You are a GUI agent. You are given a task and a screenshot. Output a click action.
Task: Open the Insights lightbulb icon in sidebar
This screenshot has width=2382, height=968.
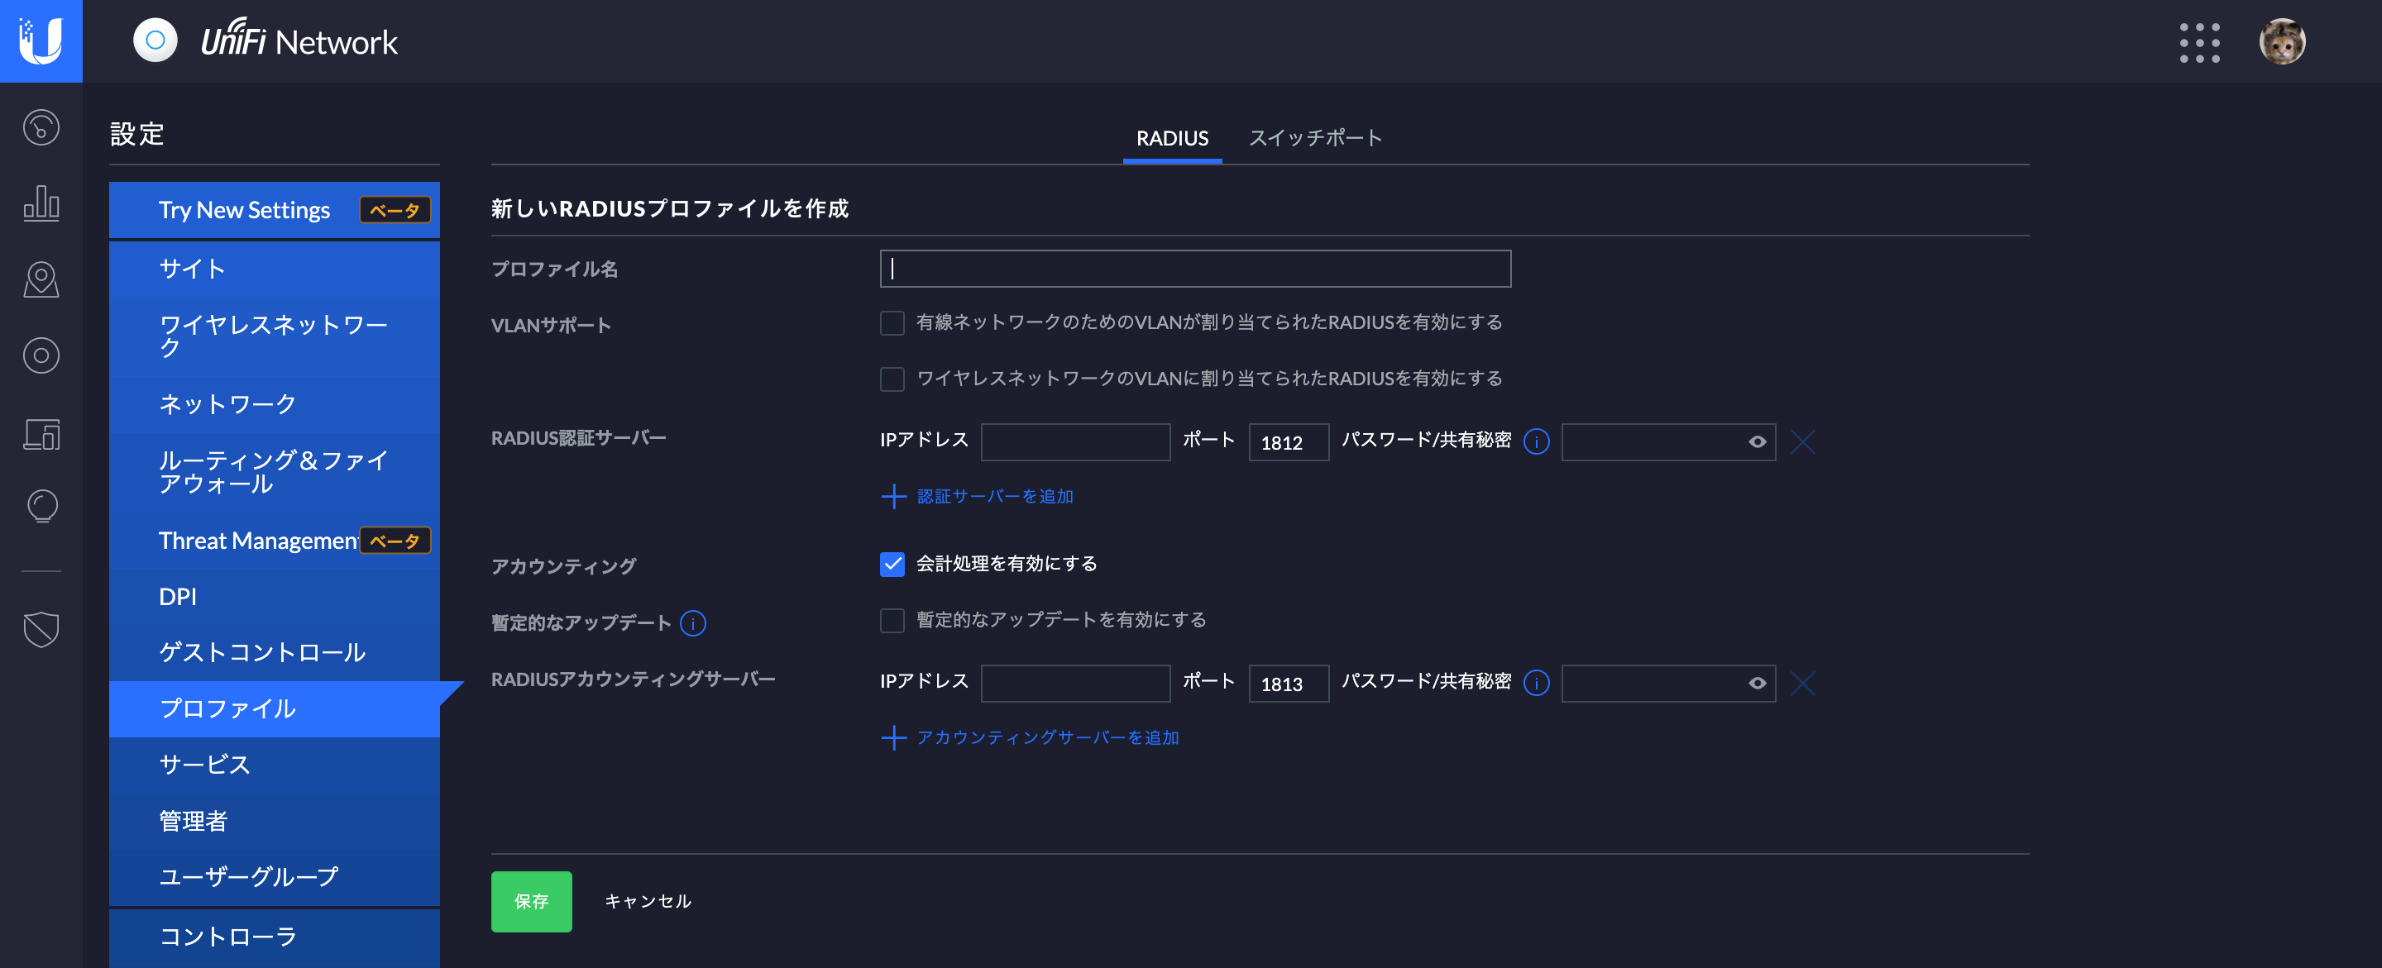41,507
